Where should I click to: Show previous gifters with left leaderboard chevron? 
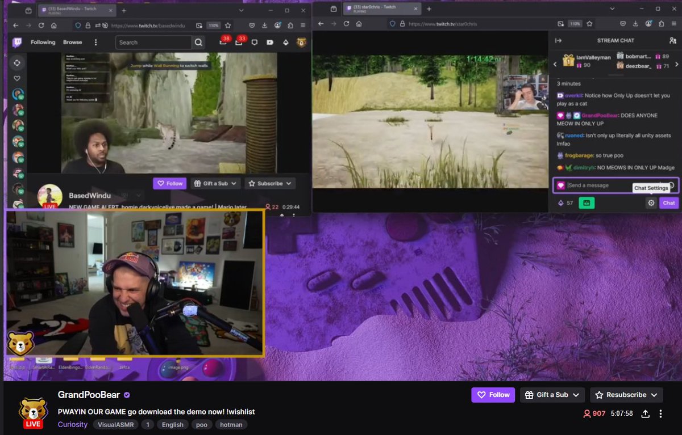(555, 64)
